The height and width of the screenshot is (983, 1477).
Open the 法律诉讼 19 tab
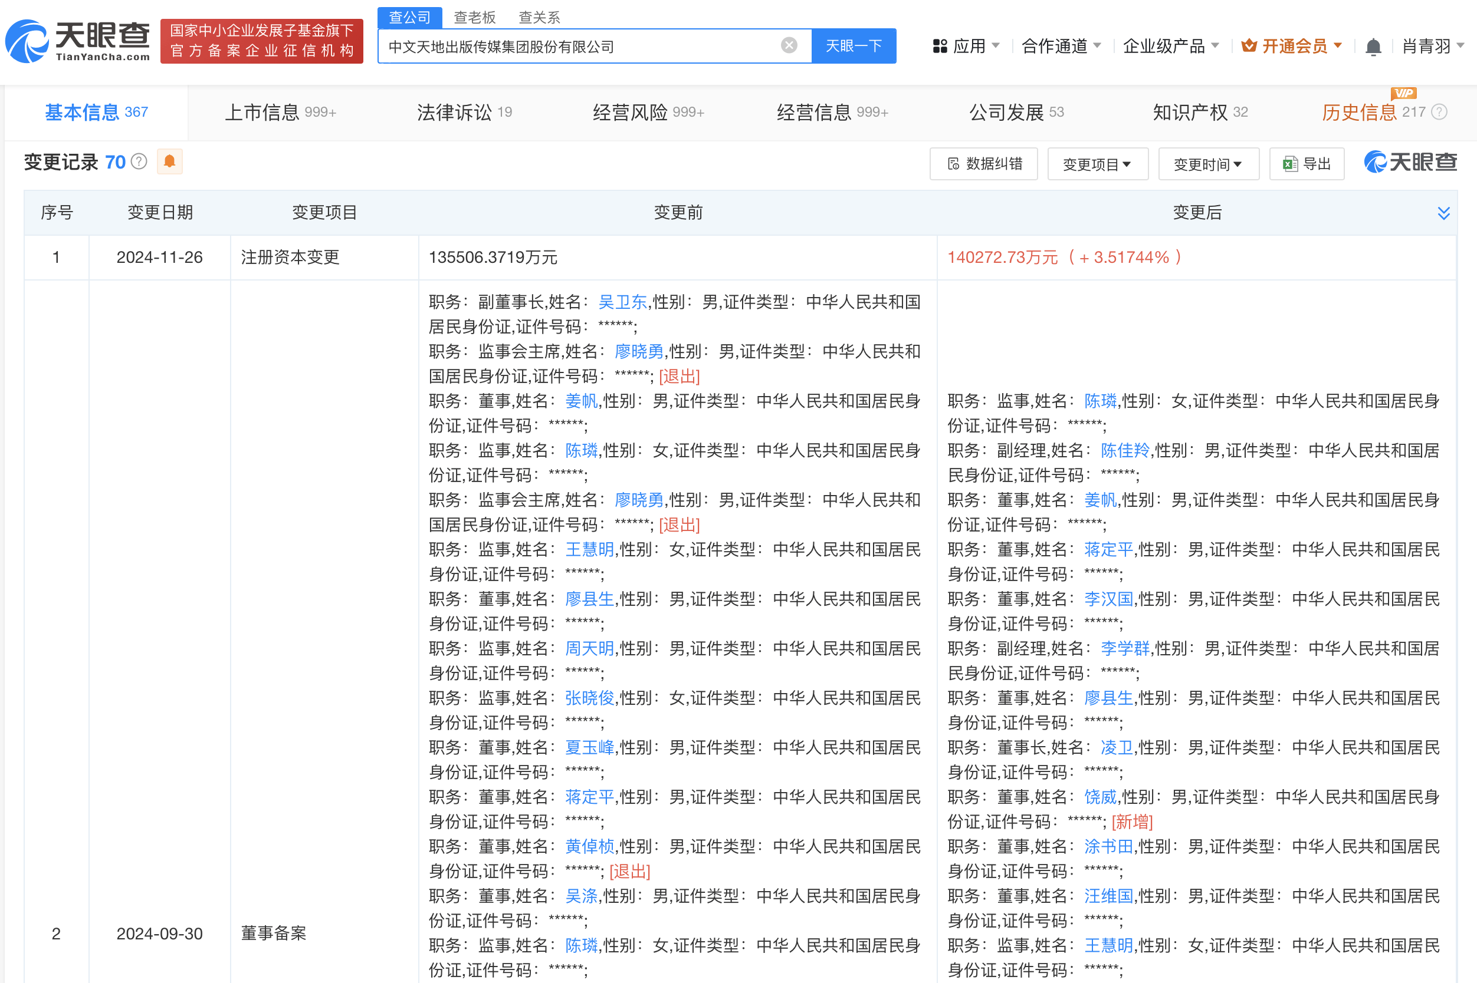[464, 112]
